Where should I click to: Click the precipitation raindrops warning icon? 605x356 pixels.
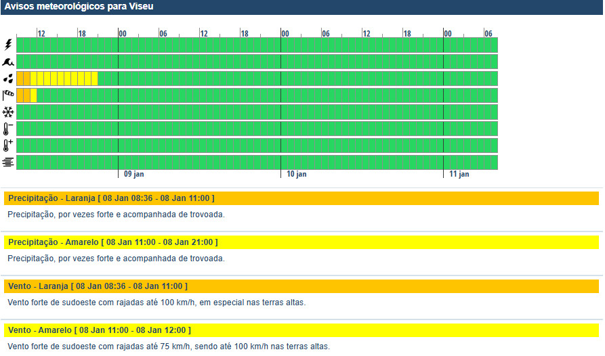click(8, 79)
